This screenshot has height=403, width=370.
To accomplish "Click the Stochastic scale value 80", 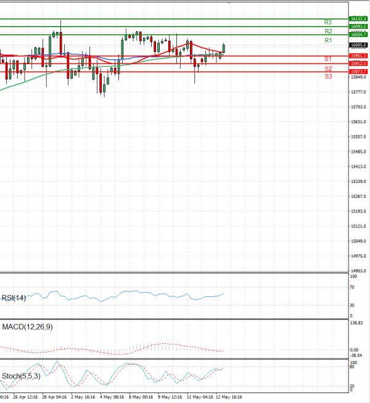I will coord(352,367).
